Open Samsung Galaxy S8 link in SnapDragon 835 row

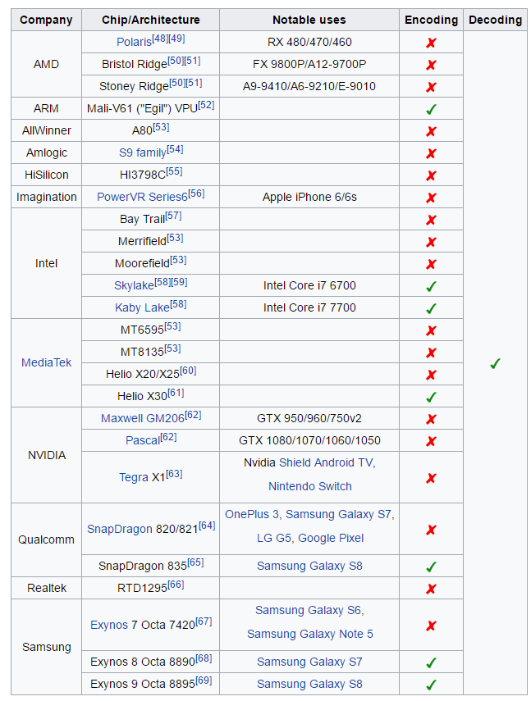[x=309, y=566]
